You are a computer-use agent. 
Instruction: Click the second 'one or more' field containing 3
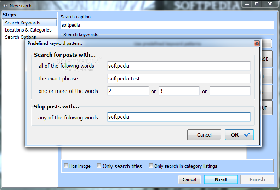[179, 91]
